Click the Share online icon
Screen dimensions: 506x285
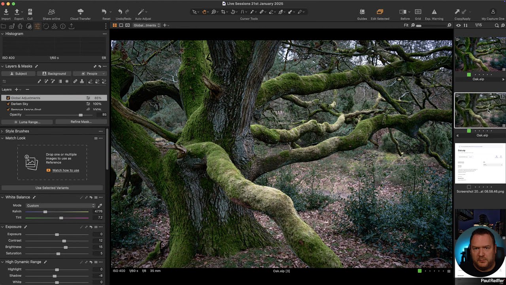pos(51,12)
